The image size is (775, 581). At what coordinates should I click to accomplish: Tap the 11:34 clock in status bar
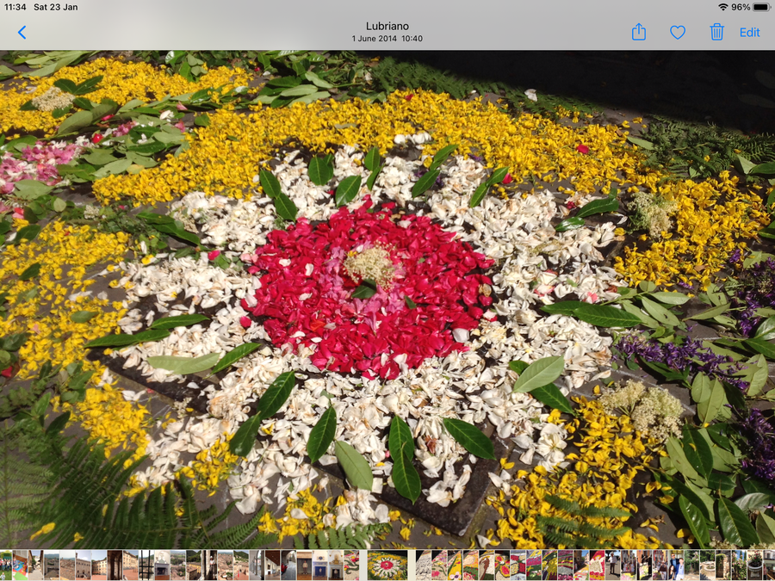(15, 7)
